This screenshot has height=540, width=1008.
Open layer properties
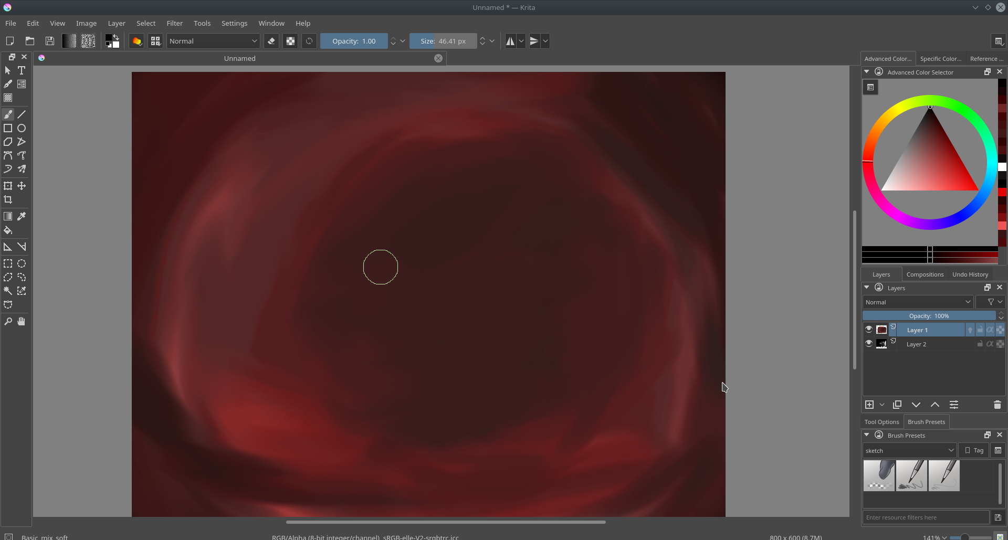point(954,405)
